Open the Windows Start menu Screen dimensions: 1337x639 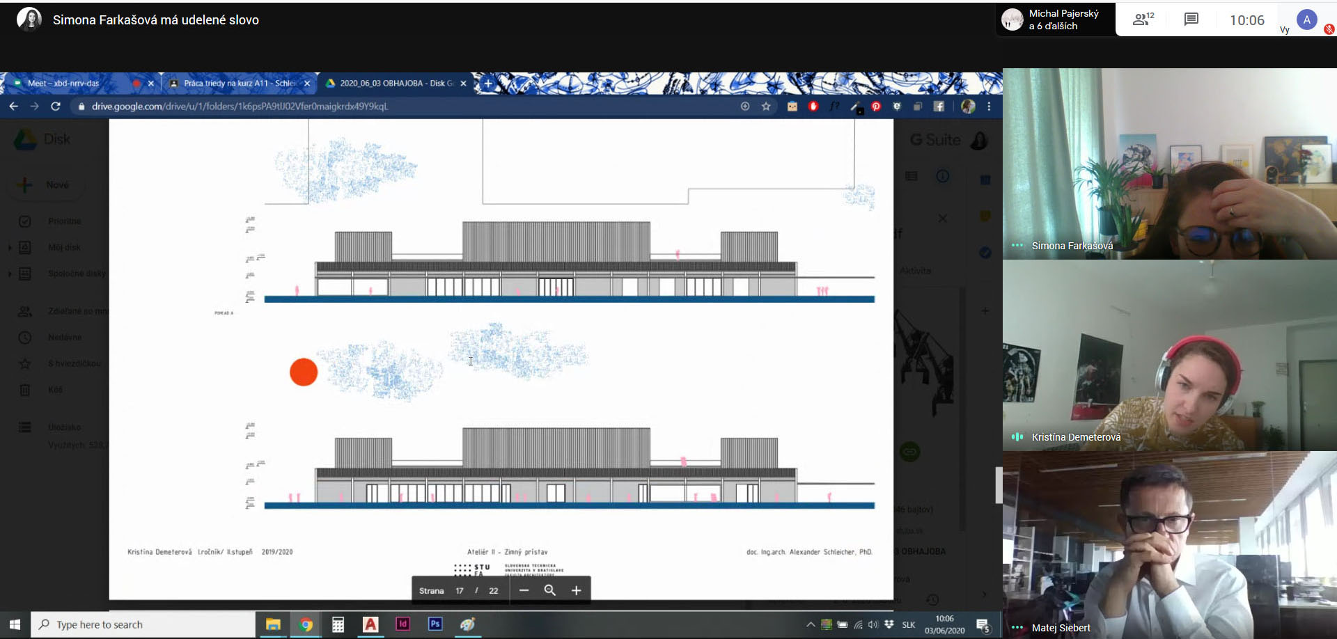(15, 624)
